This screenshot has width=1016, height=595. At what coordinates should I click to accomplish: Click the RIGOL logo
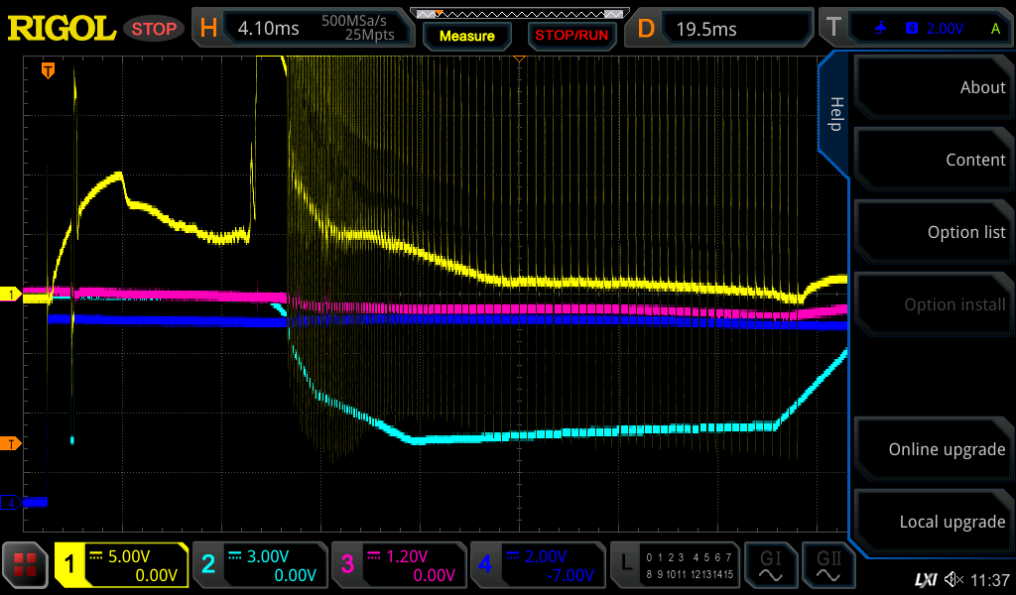[62, 29]
